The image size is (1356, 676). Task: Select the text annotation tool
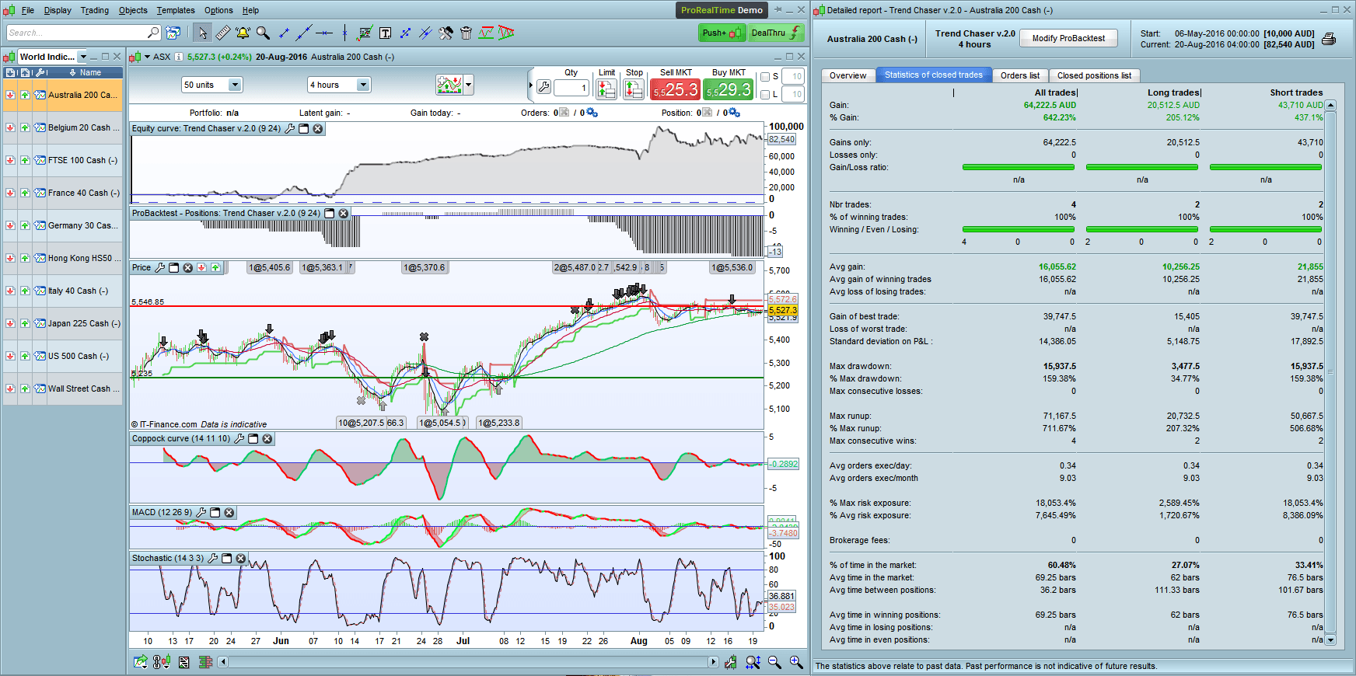385,33
